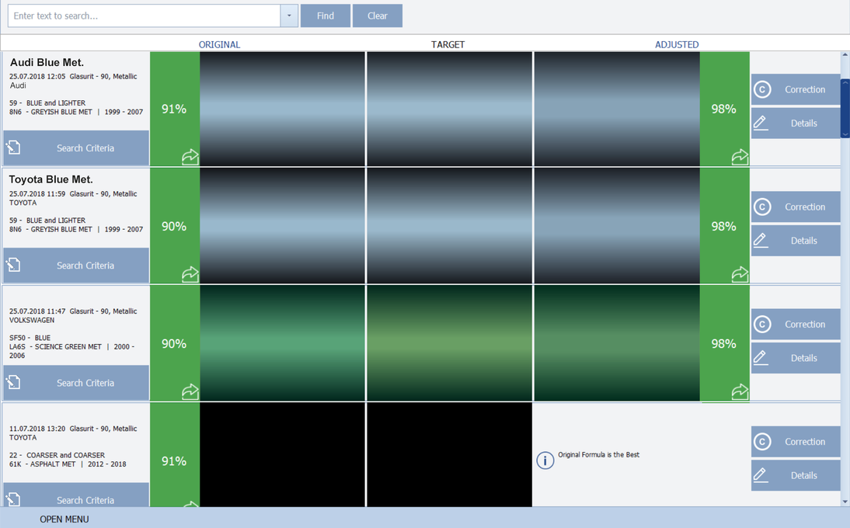Click the 11.07.2018 13:20 Glasurit date line
Viewport: 850px width, 528px height.
[73, 429]
